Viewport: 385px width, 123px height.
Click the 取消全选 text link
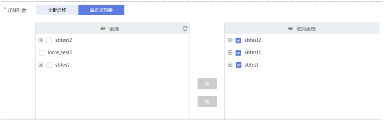pyautogui.click(x=306, y=29)
